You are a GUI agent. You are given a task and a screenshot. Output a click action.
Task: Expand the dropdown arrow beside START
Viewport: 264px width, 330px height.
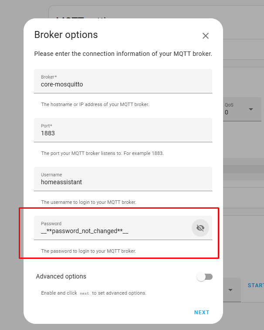[x=230, y=290]
